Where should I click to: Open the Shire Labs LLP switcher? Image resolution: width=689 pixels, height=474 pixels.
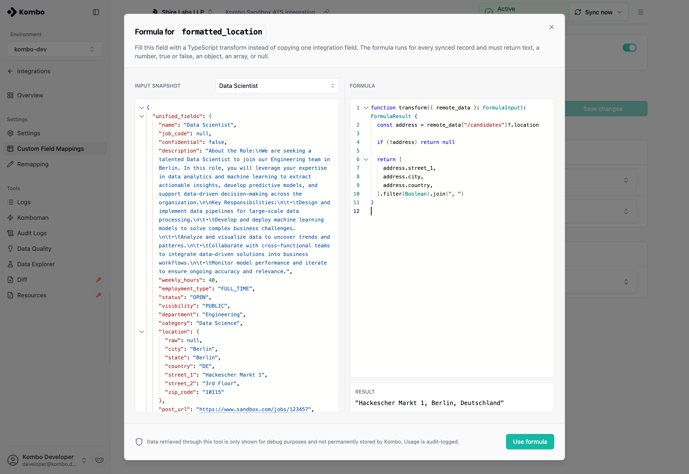[182, 12]
